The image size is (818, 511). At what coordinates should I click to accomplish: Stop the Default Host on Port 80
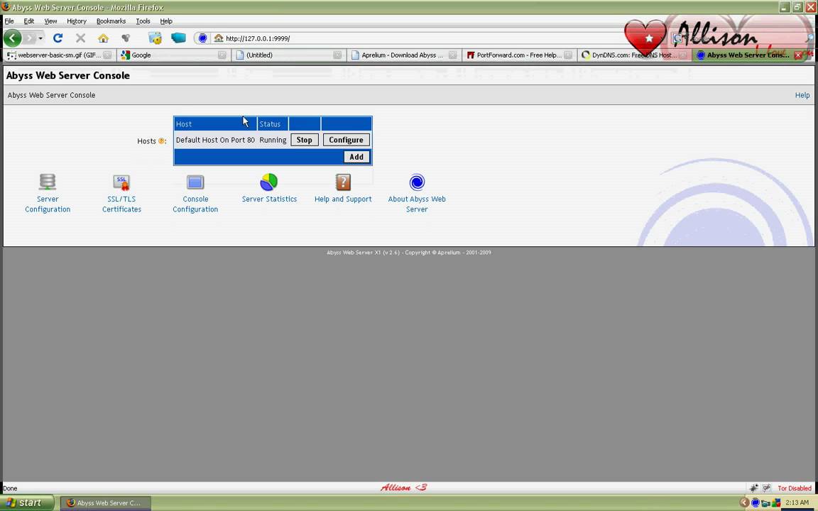coord(304,140)
